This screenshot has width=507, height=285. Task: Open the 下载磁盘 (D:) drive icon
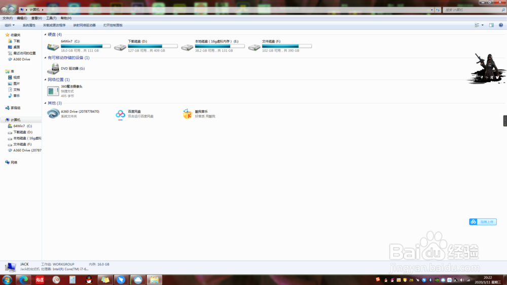tap(120, 48)
